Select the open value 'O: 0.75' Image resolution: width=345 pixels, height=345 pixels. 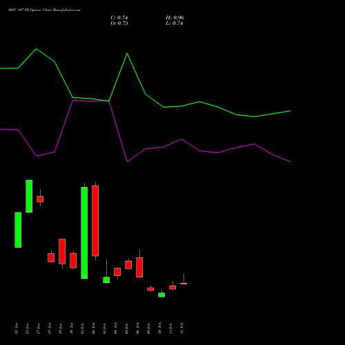(x=119, y=23)
